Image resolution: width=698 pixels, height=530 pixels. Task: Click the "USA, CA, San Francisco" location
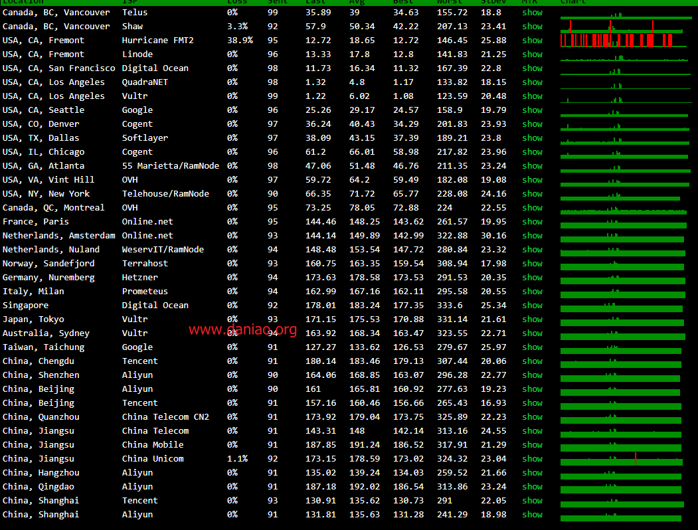[58, 68]
